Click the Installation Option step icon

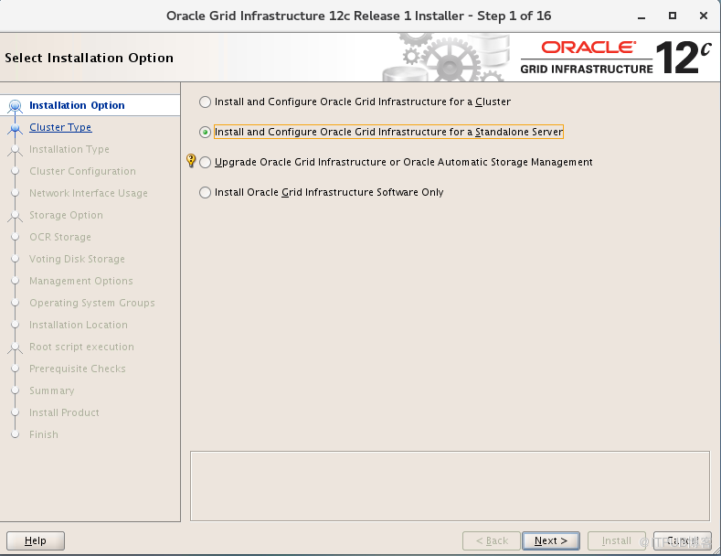pyautogui.click(x=16, y=106)
